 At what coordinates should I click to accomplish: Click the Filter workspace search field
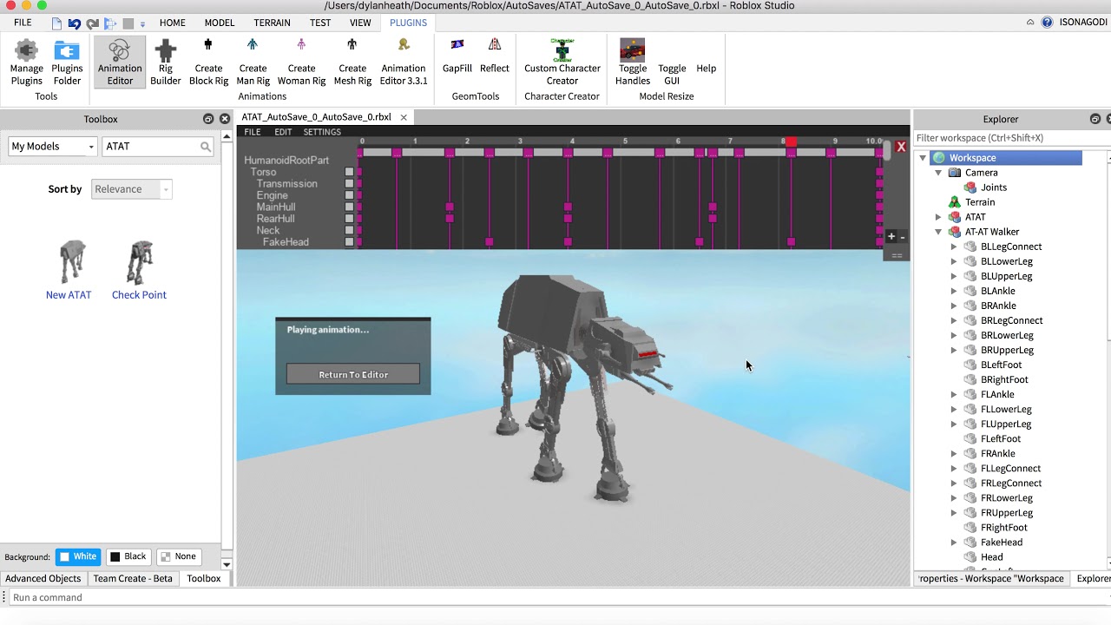(x=1009, y=138)
